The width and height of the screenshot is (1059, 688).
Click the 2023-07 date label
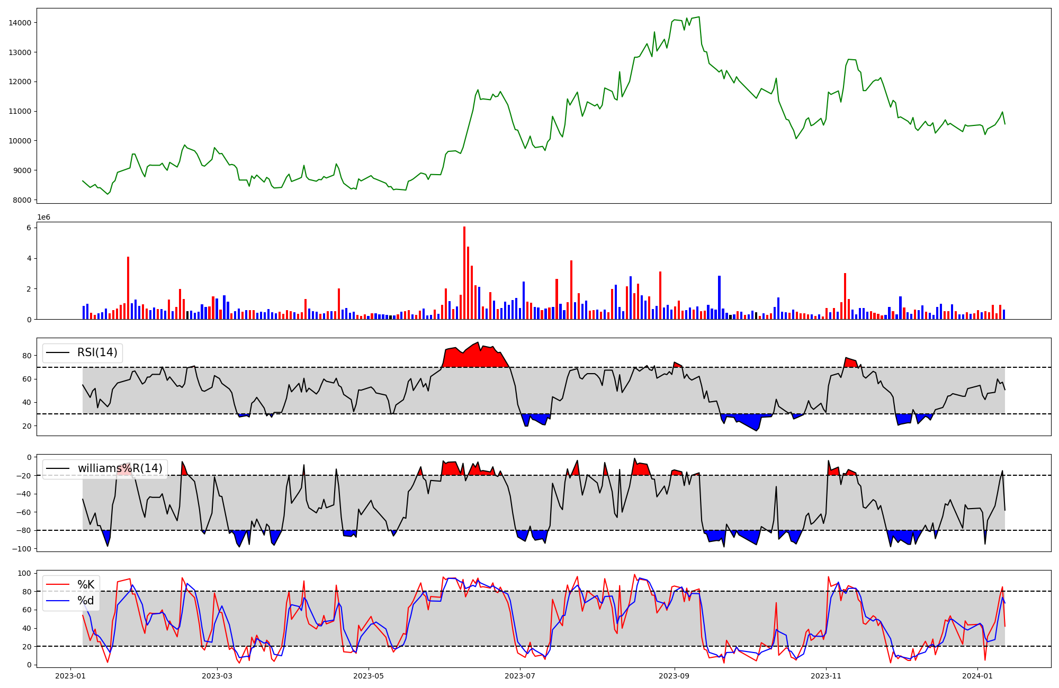pyautogui.click(x=520, y=676)
